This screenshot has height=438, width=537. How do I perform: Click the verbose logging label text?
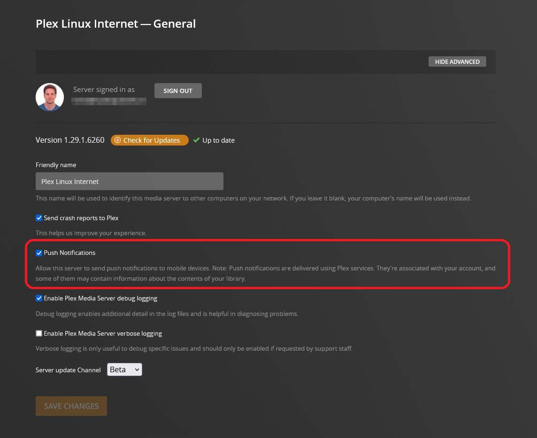[x=103, y=333]
